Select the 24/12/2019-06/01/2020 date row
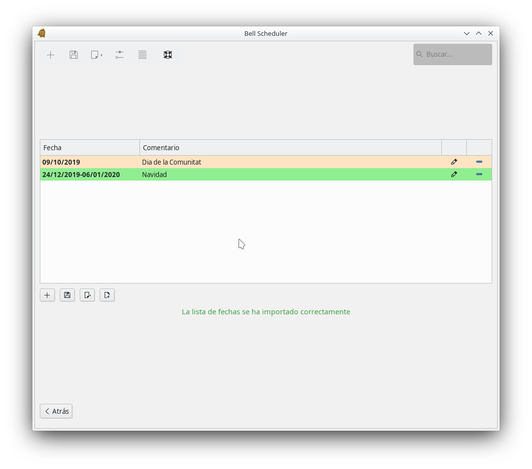 pos(81,175)
